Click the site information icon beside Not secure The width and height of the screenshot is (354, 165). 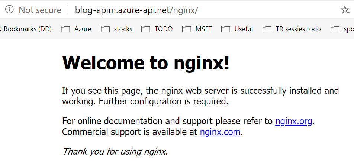click(9, 10)
